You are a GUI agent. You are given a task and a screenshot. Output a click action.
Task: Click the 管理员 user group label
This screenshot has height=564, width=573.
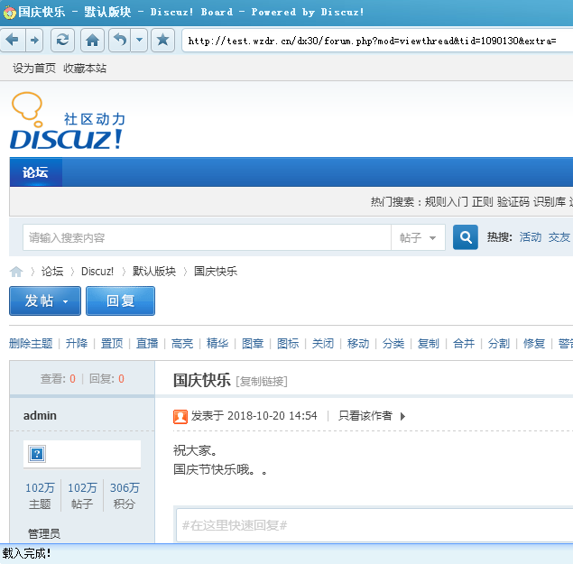click(44, 533)
